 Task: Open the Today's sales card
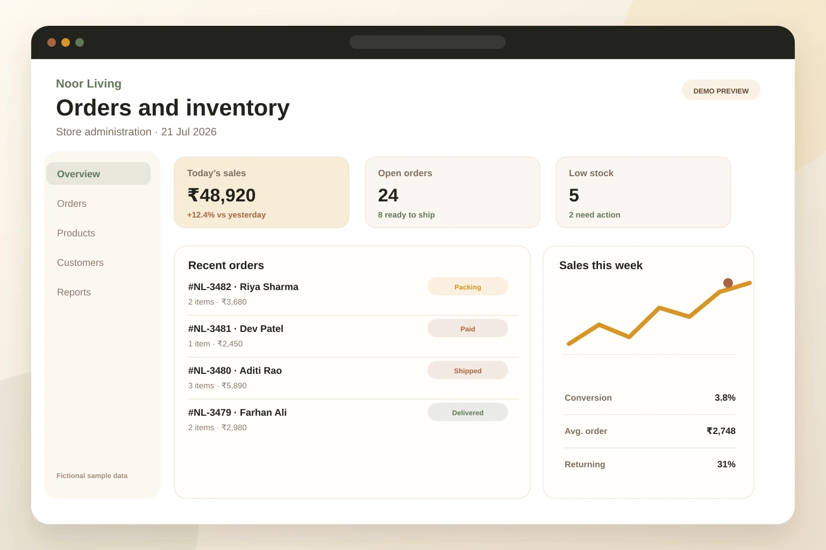(261, 192)
